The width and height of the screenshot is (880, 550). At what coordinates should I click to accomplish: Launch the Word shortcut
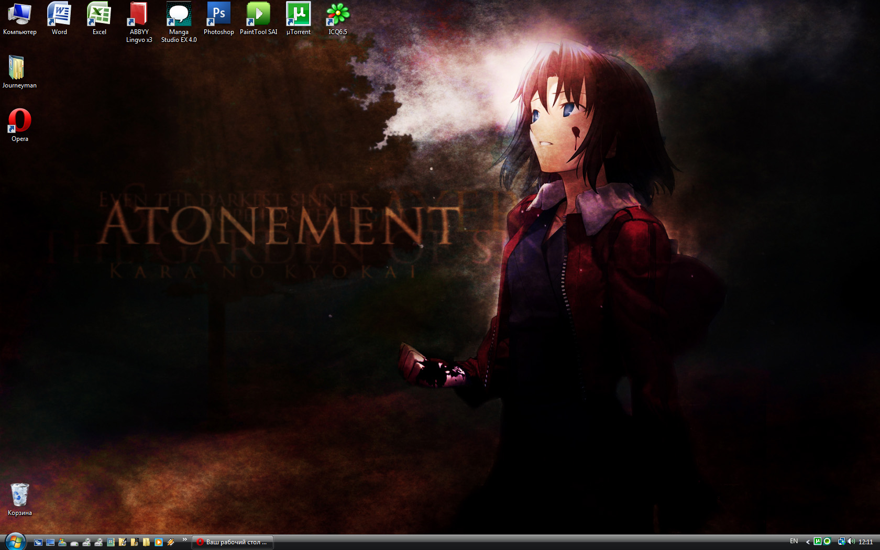(x=59, y=19)
